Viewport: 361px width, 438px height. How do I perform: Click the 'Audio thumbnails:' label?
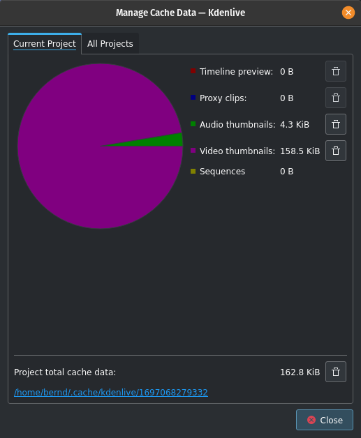[x=237, y=125]
